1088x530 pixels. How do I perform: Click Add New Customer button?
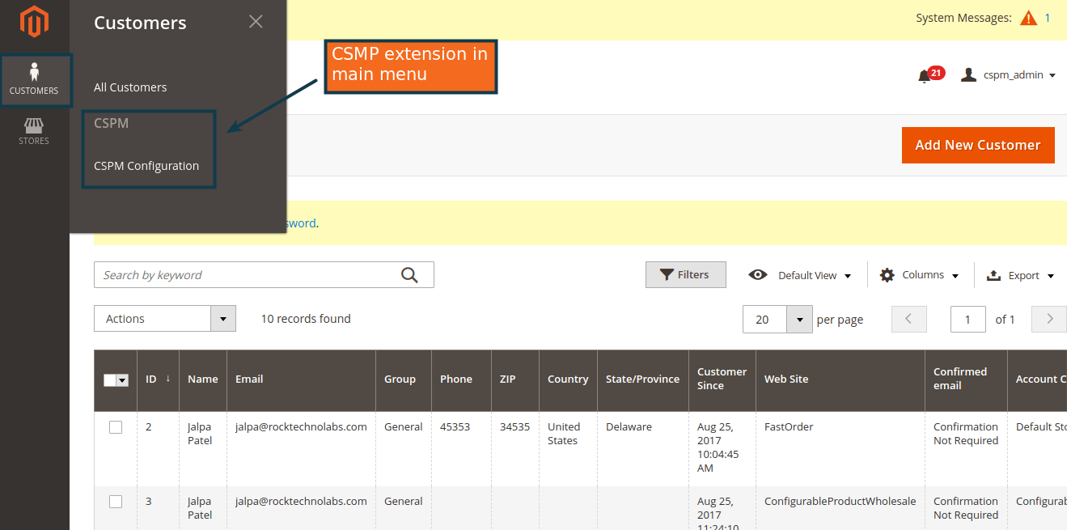click(978, 145)
